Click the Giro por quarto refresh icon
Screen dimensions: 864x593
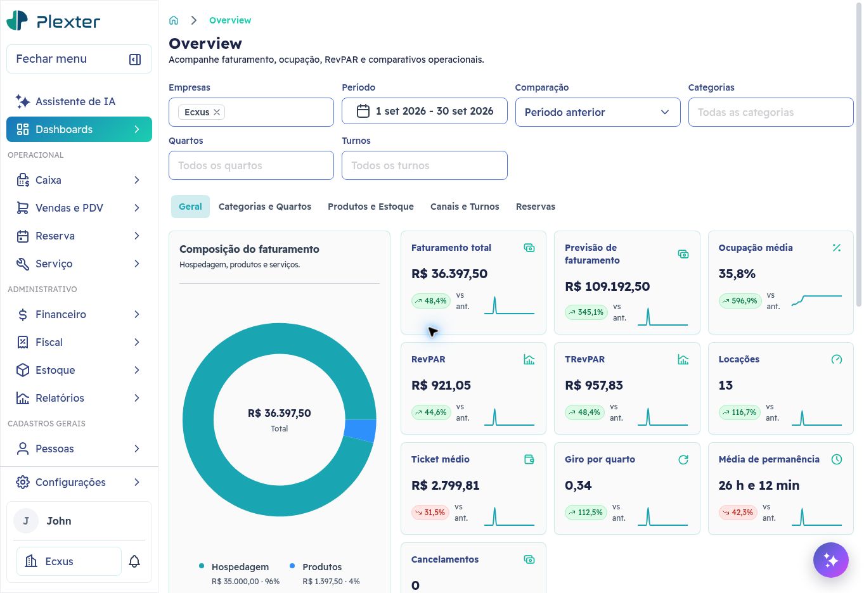(683, 459)
